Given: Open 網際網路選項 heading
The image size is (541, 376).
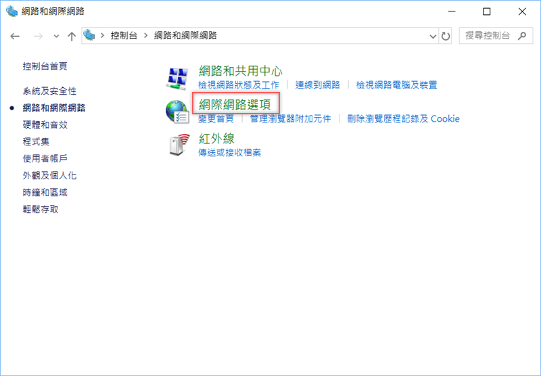Looking at the screenshot, I should tap(235, 105).
